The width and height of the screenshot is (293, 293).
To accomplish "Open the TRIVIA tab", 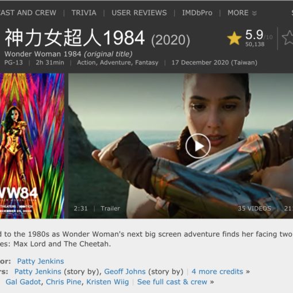I will (84, 13).
